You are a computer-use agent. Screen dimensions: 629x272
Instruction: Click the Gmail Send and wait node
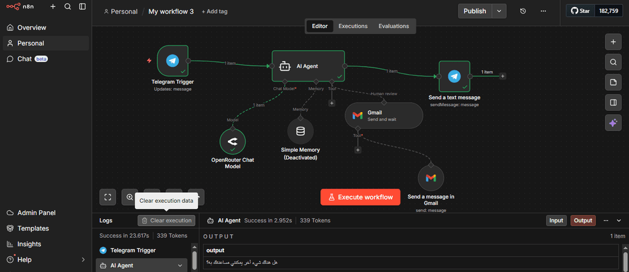click(x=384, y=116)
